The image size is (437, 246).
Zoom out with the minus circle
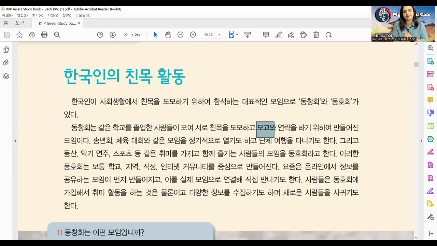click(x=181, y=35)
